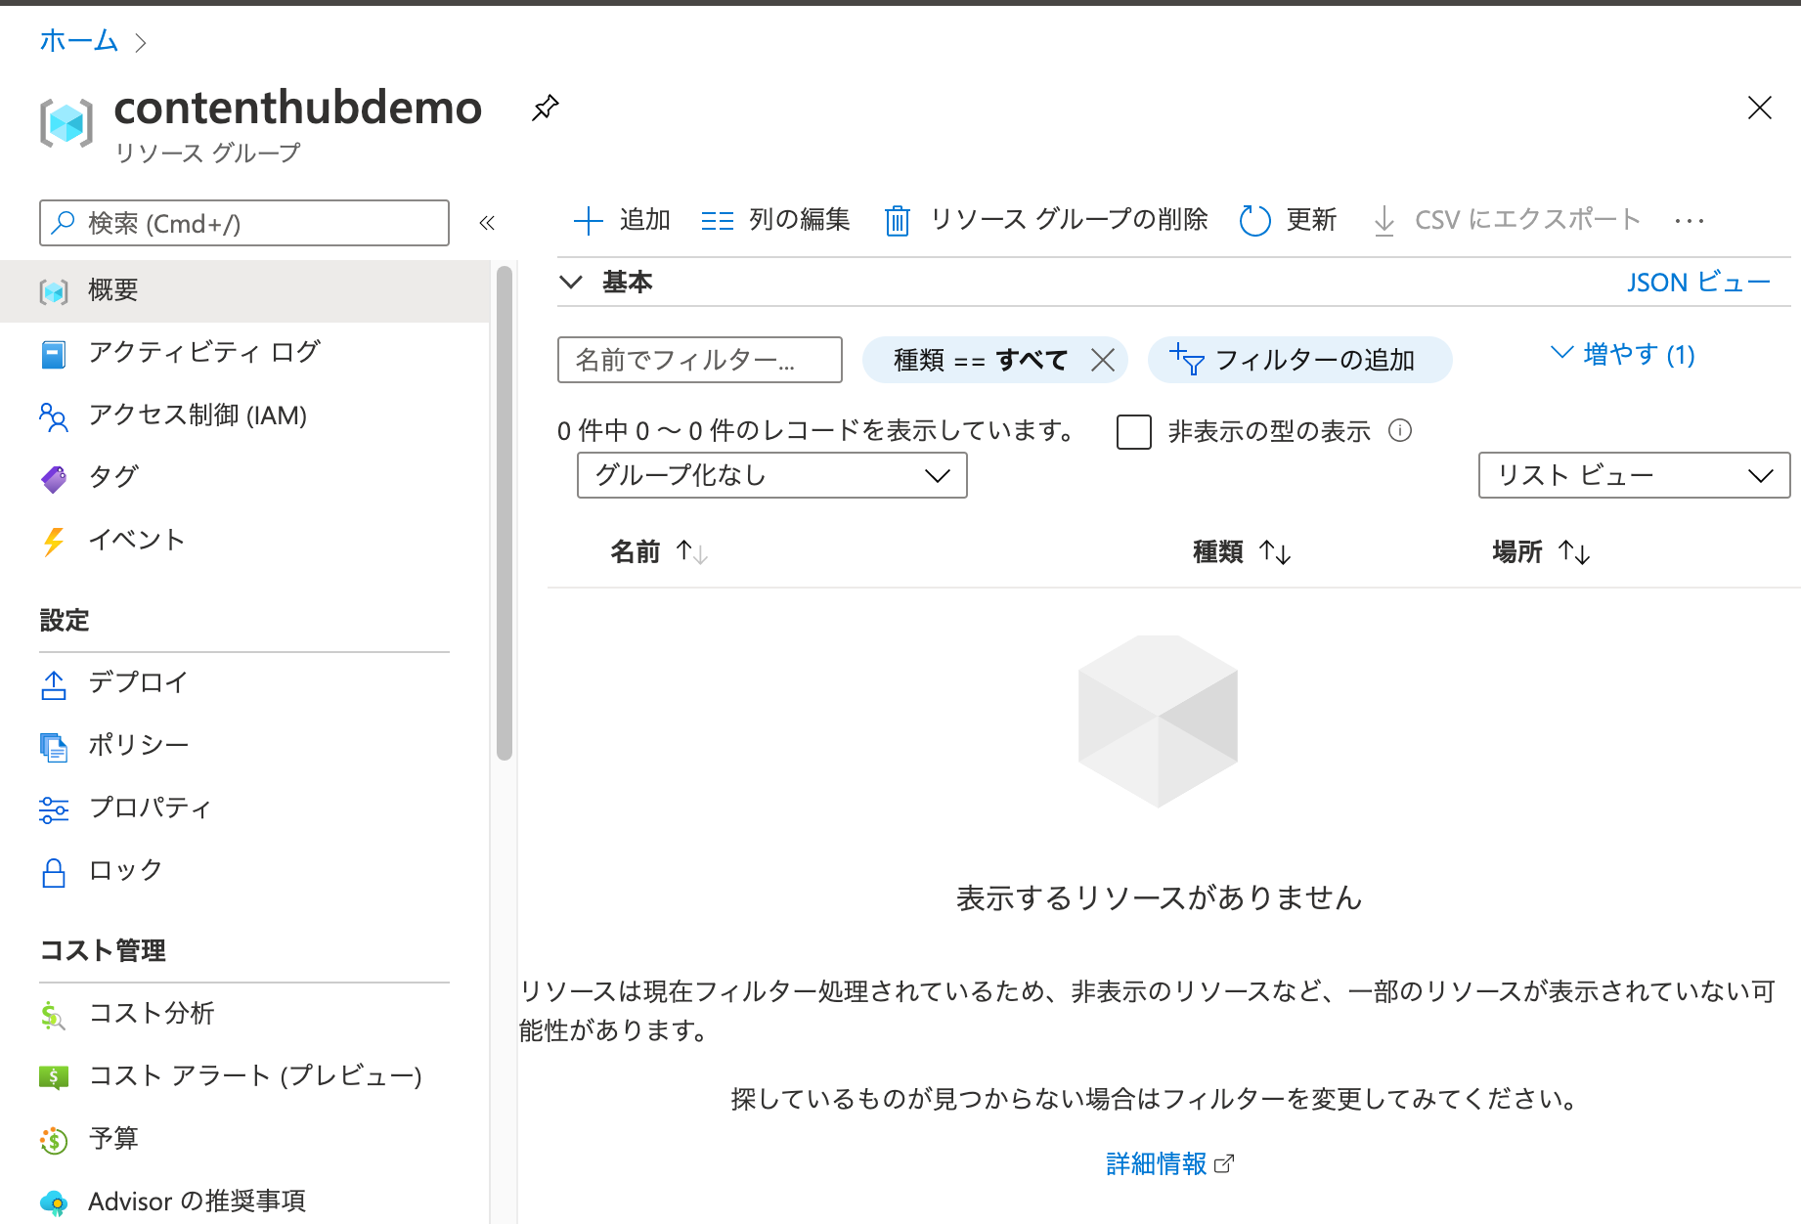Open アクセス制御 (IAM) menu item

pyautogui.click(x=244, y=415)
